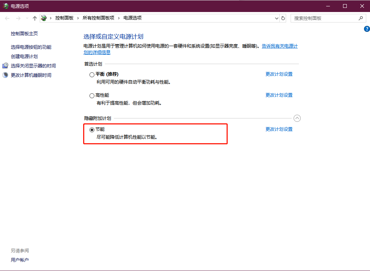Open 用户帐户 under 另请参阅
The height and width of the screenshot is (271, 370).
(20, 260)
